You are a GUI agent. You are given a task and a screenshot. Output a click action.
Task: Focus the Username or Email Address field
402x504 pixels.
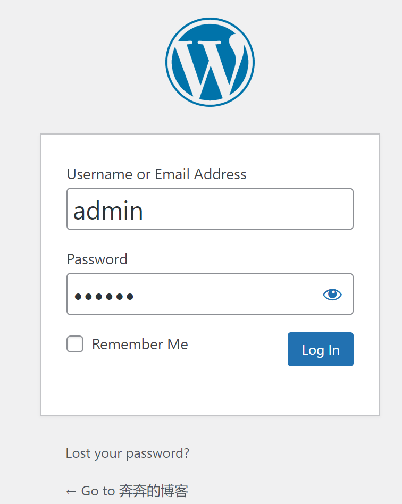pos(210,209)
